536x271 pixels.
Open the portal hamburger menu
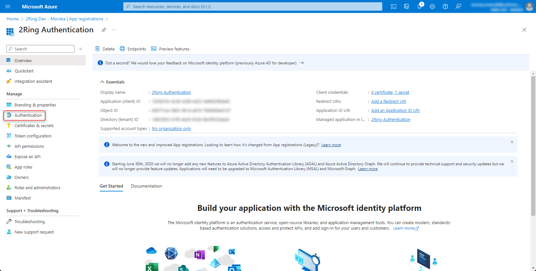coord(8,6)
